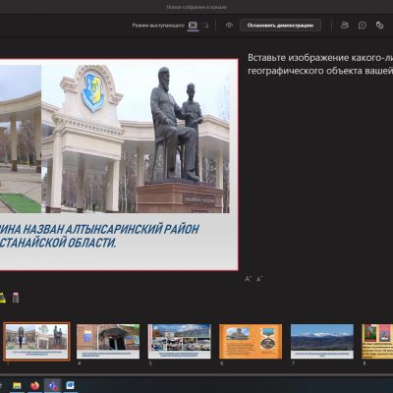
Task: Open the participants panel icon
Action: tap(345, 26)
